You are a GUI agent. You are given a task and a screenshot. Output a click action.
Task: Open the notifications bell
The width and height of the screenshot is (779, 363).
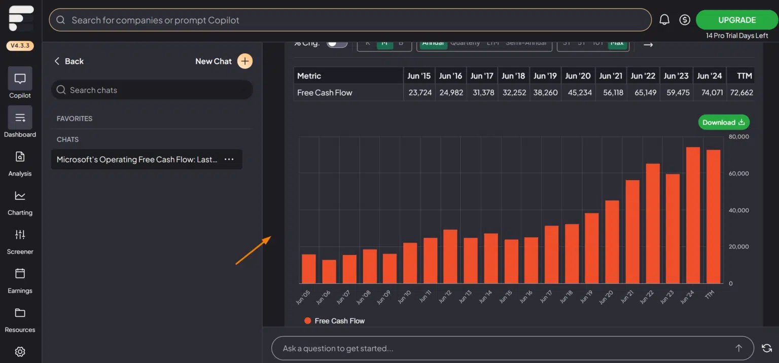(664, 19)
